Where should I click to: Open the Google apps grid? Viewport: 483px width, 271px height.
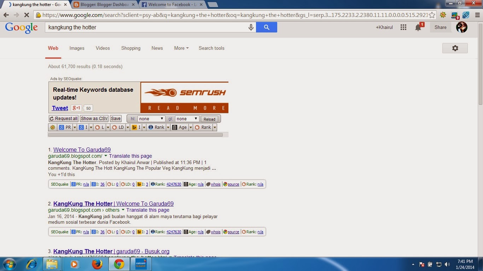click(403, 27)
